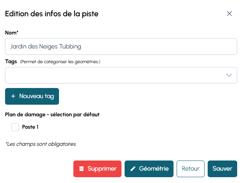Click the Poste 1 checkbox label

point(30,127)
